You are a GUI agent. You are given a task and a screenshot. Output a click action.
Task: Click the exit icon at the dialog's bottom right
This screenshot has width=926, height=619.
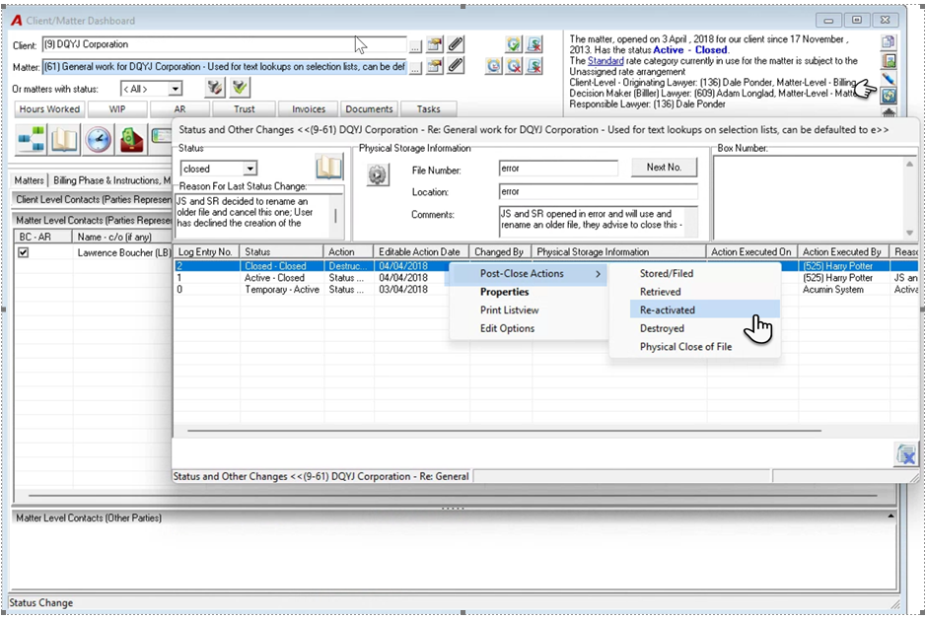906,454
